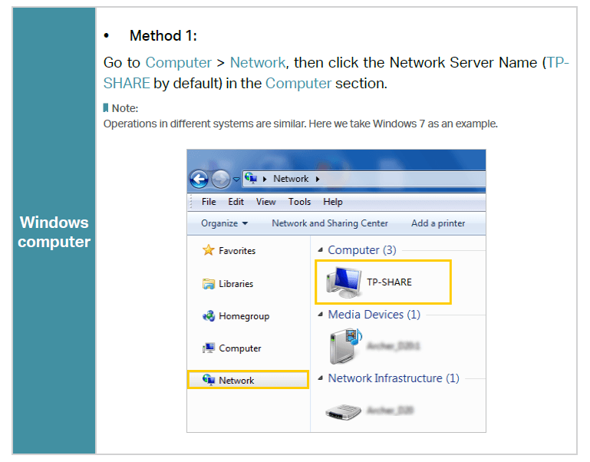Click Network and Sharing Center button
Image resolution: width=590 pixels, height=462 pixels.
coord(330,223)
